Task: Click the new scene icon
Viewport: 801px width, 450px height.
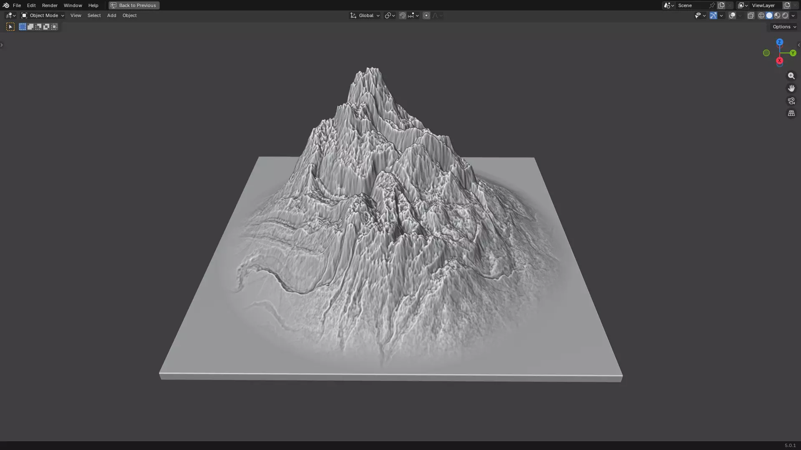Action: point(721,5)
